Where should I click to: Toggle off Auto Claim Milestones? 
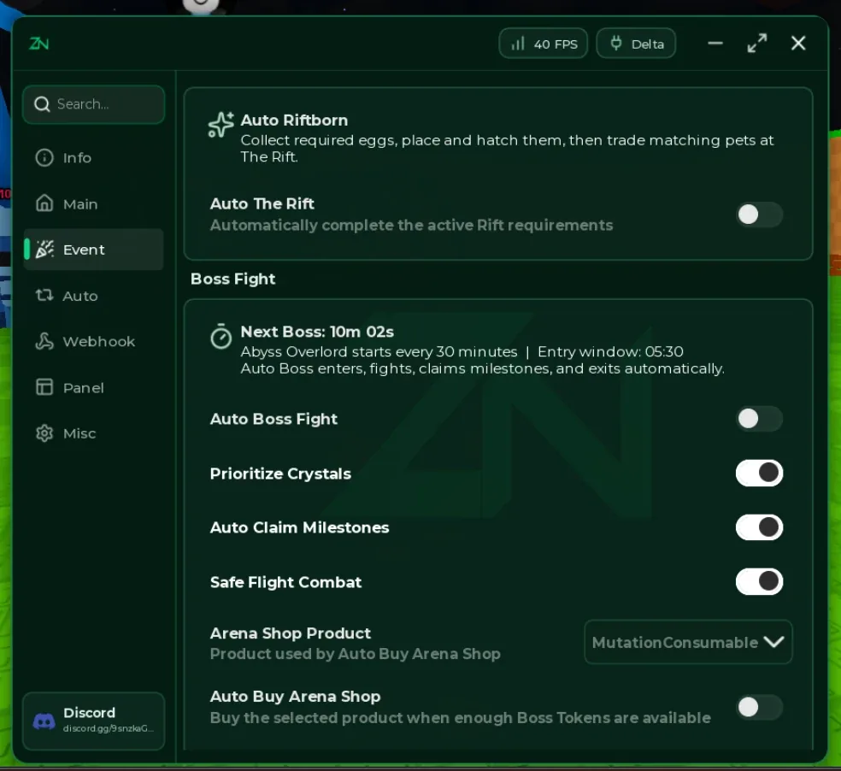tap(759, 527)
